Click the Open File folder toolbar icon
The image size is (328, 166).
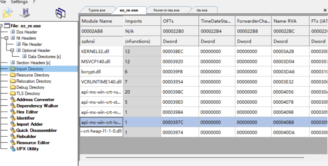coord(8,13)
